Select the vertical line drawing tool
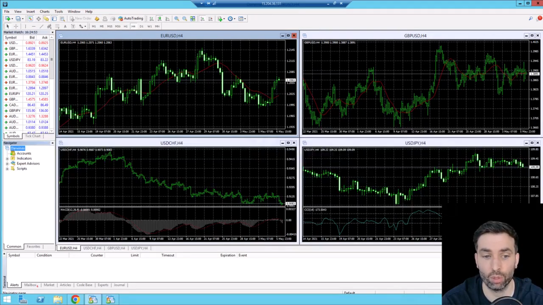 pos(26,26)
